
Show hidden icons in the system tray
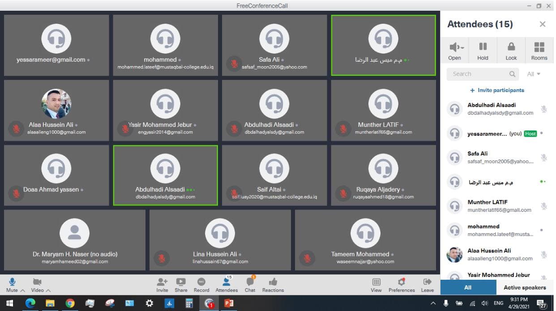point(432,303)
